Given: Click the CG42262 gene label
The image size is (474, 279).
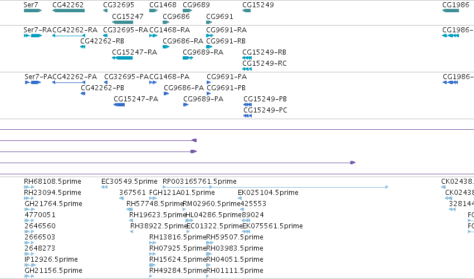Looking at the screenshot, I should point(68,5).
